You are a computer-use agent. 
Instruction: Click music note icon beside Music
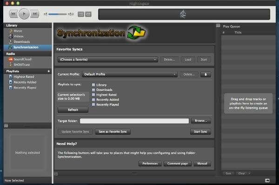(11, 31)
